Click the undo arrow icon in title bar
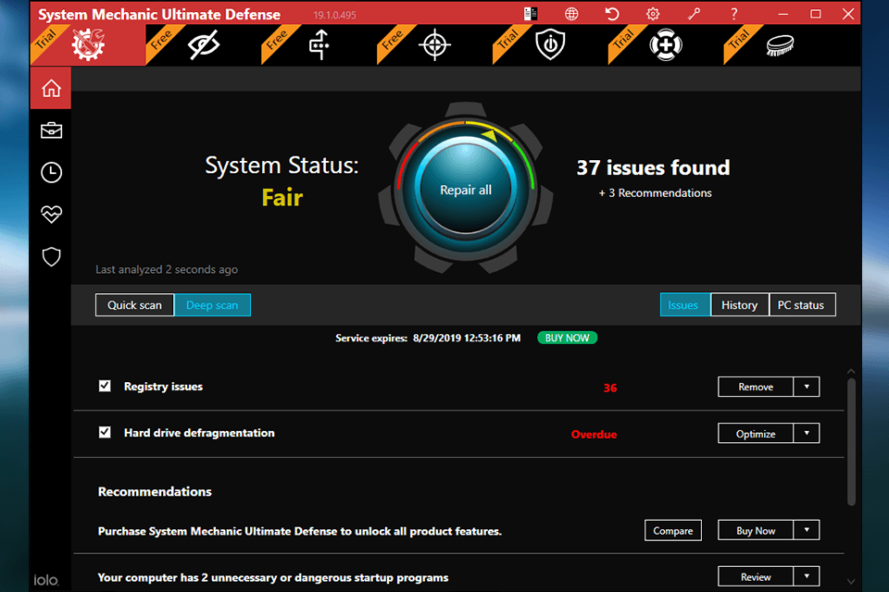The height and width of the screenshot is (592, 889). click(x=612, y=14)
